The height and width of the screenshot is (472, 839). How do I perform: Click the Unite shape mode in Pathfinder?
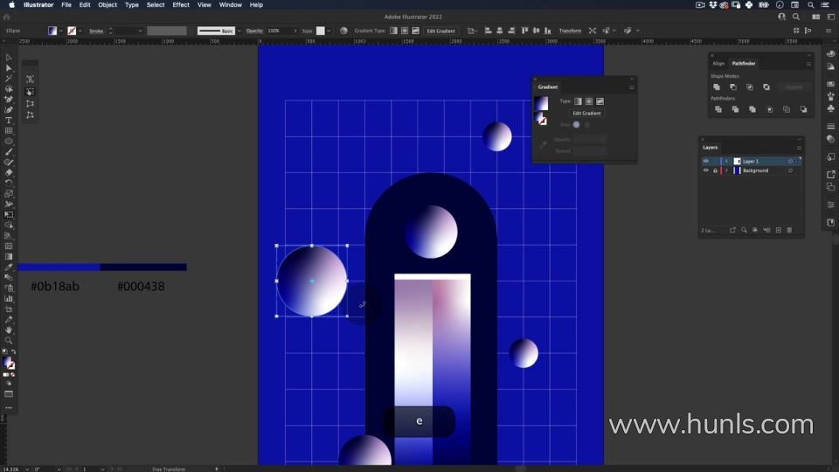(x=717, y=87)
